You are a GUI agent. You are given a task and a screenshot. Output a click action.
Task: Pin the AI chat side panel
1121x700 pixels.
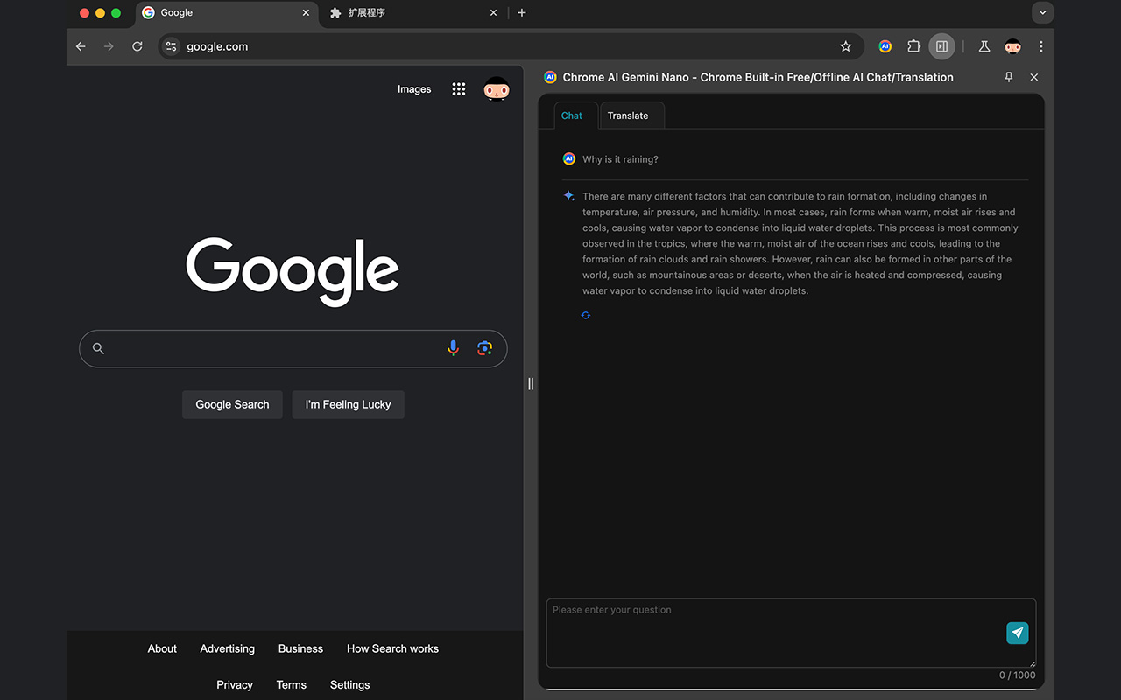coord(1008,77)
